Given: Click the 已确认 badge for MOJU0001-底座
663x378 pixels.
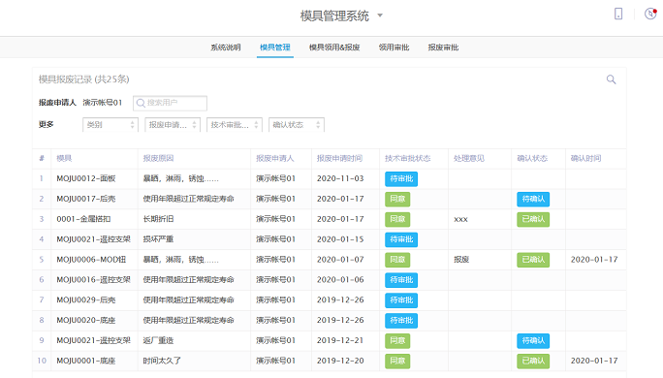Looking at the screenshot, I should [x=533, y=362].
